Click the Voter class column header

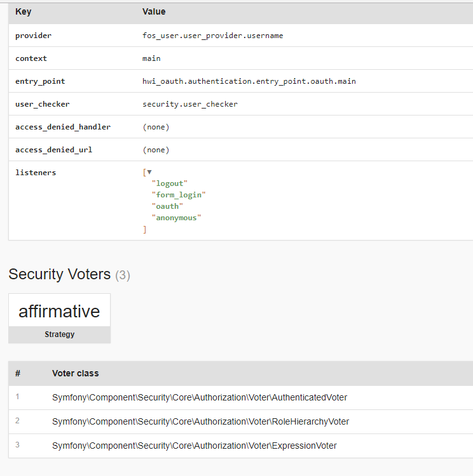tap(76, 373)
